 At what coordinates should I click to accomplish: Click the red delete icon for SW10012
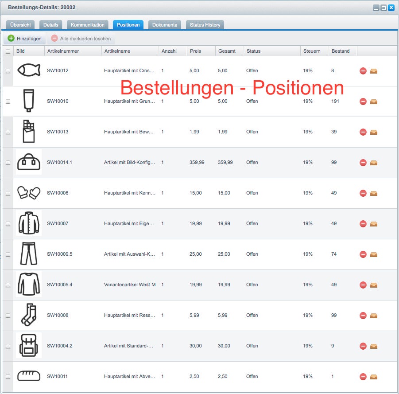point(363,71)
